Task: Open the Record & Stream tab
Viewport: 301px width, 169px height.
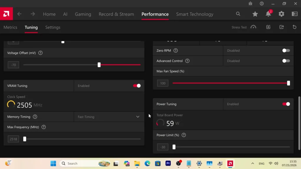Action: [x=116, y=14]
